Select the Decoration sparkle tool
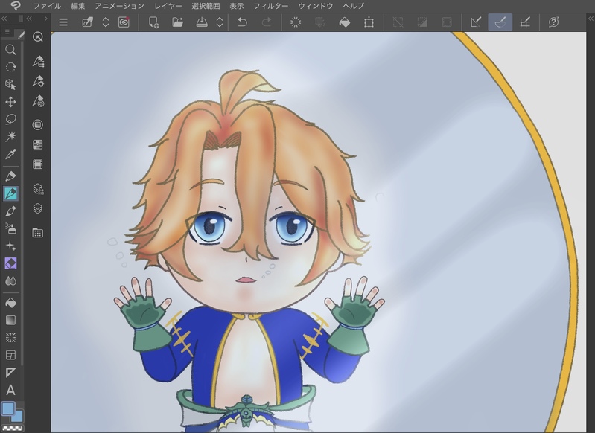This screenshot has height=433, width=595. tap(10, 246)
